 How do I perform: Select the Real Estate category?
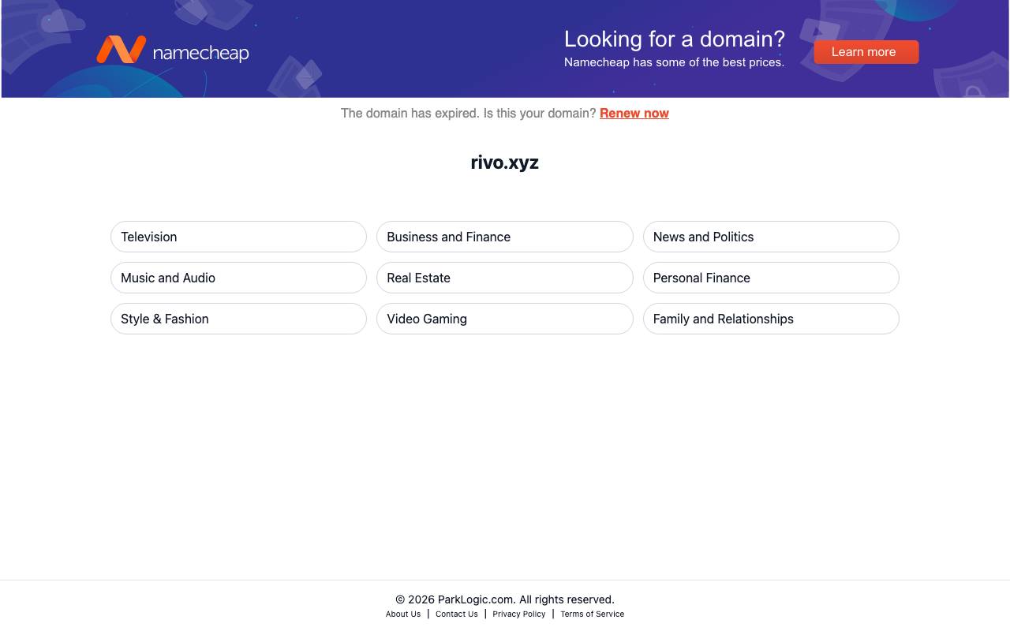(x=504, y=278)
